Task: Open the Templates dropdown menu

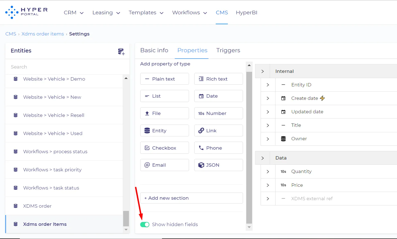Action: click(146, 13)
